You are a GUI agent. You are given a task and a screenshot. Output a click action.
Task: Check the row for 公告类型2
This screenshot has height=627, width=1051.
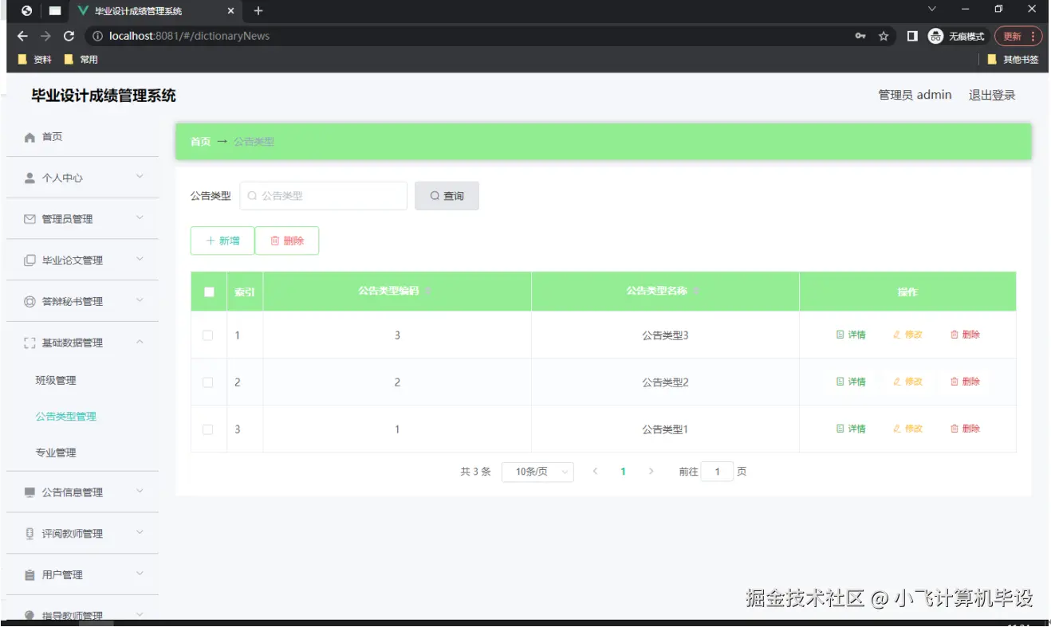tap(208, 382)
